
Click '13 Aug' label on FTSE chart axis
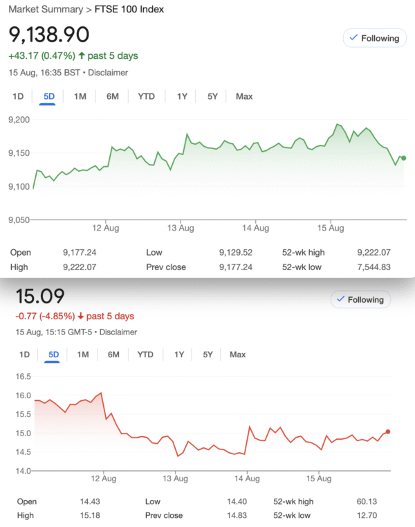click(181, 228)
